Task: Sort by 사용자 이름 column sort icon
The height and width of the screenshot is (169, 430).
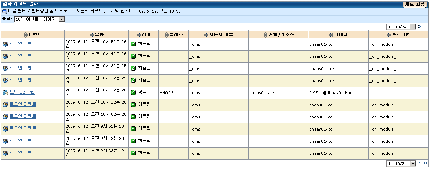Action: coord(206,35)
